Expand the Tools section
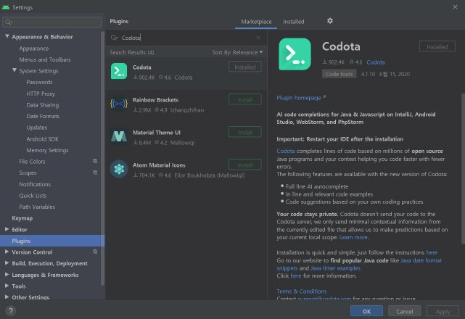 tap(7, 286)
